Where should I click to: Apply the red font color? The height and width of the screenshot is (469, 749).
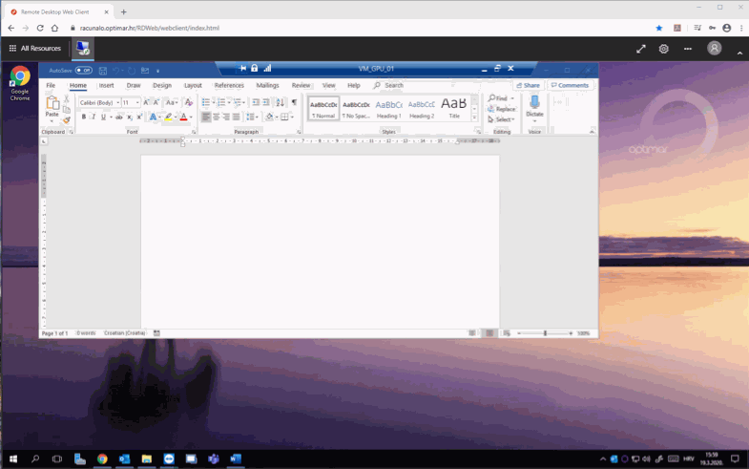click(x=183, y=117)
